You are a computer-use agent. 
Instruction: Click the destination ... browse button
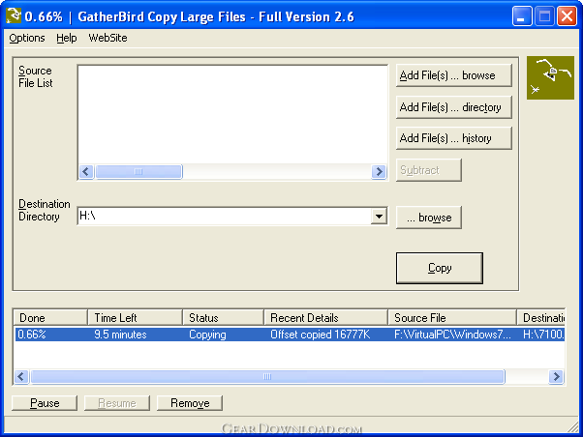pos(429,218)
